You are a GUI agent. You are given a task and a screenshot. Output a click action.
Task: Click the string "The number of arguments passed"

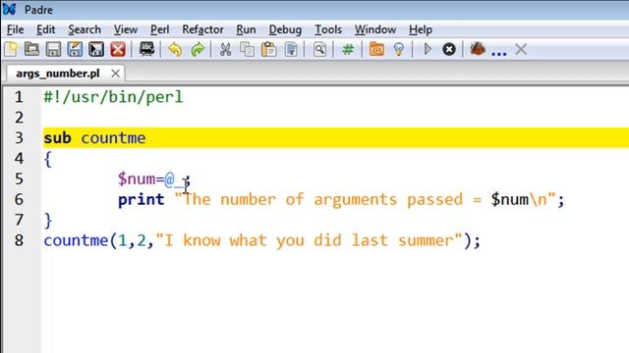(318, 199)
